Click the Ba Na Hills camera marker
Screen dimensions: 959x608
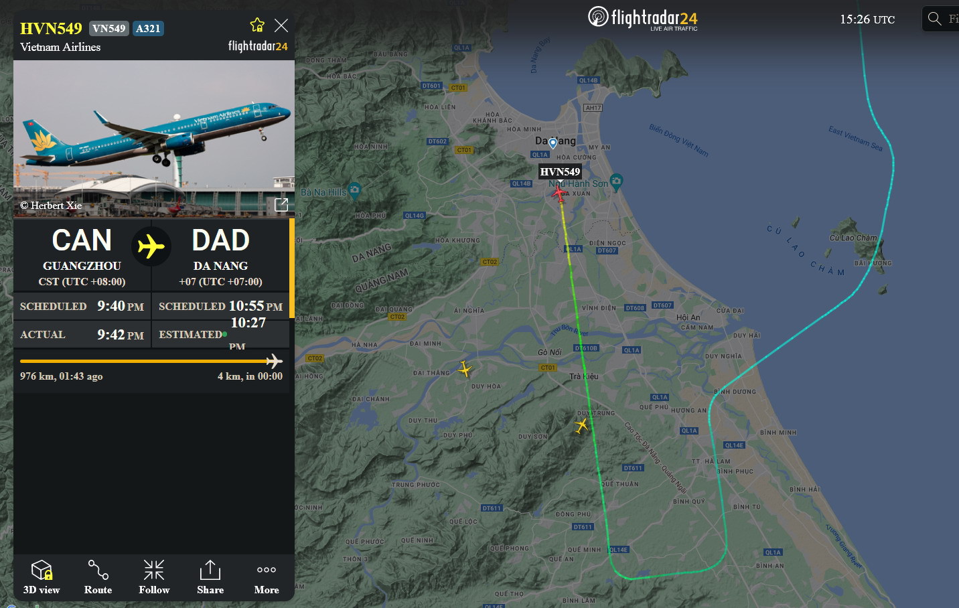point(355,190)
